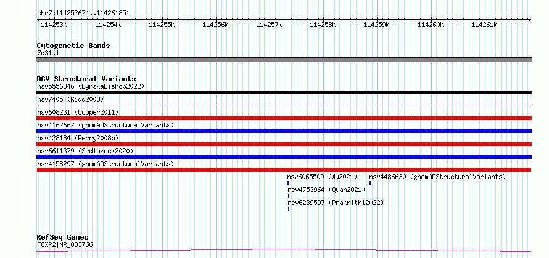Image resolution: width=549 pixels, height=258 pixels.
Task: Click the 7q31.1 band label
Action: 48,53
